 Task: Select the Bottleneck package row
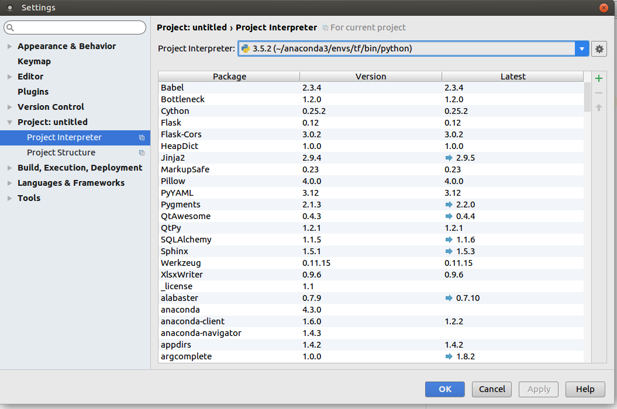[371, 99]
